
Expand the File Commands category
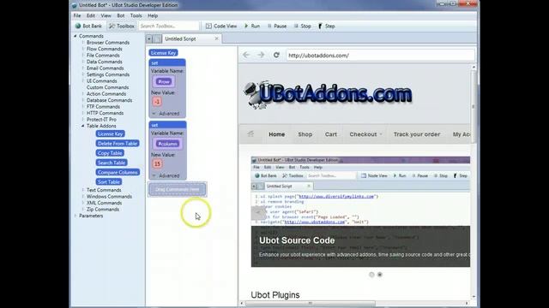point(83,55)
